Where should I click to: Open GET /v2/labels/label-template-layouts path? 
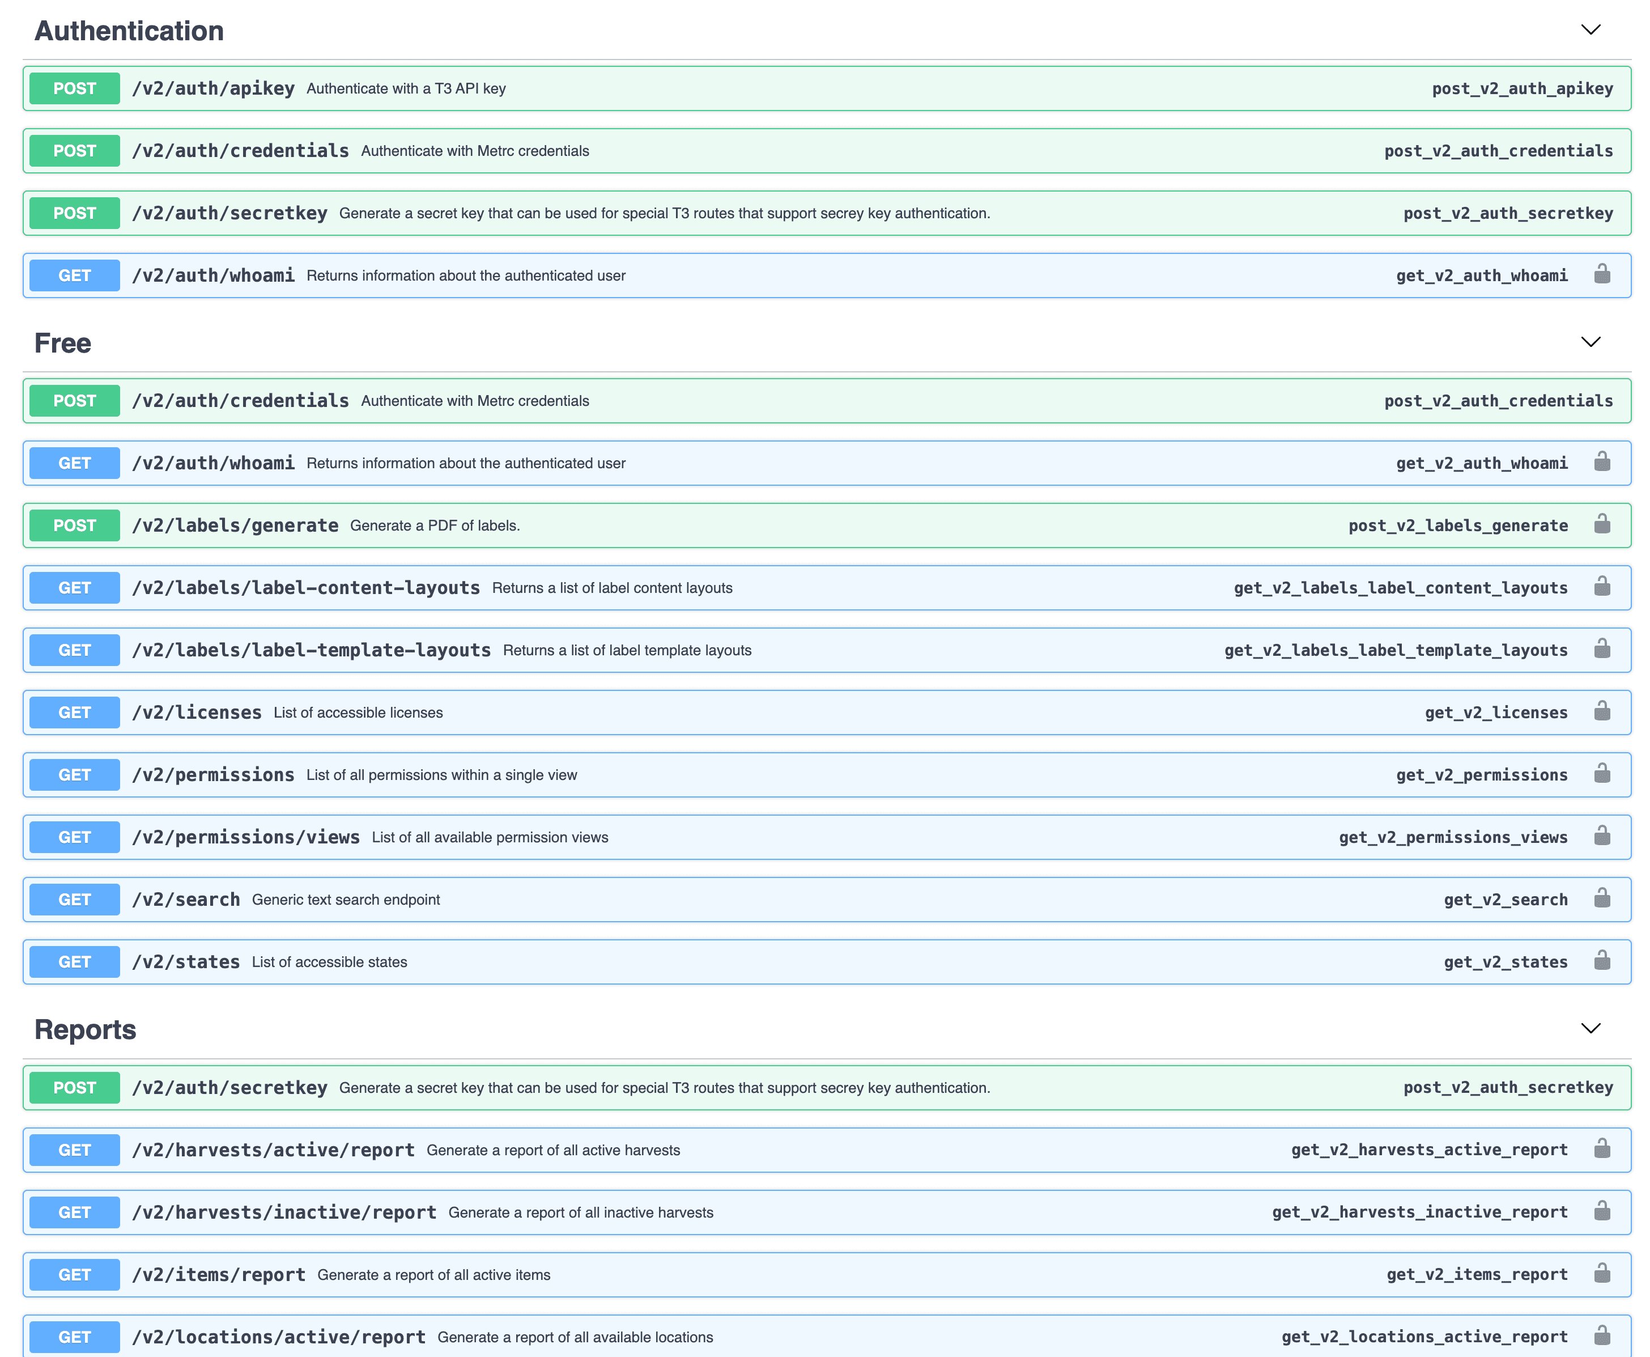click(311, 650)
